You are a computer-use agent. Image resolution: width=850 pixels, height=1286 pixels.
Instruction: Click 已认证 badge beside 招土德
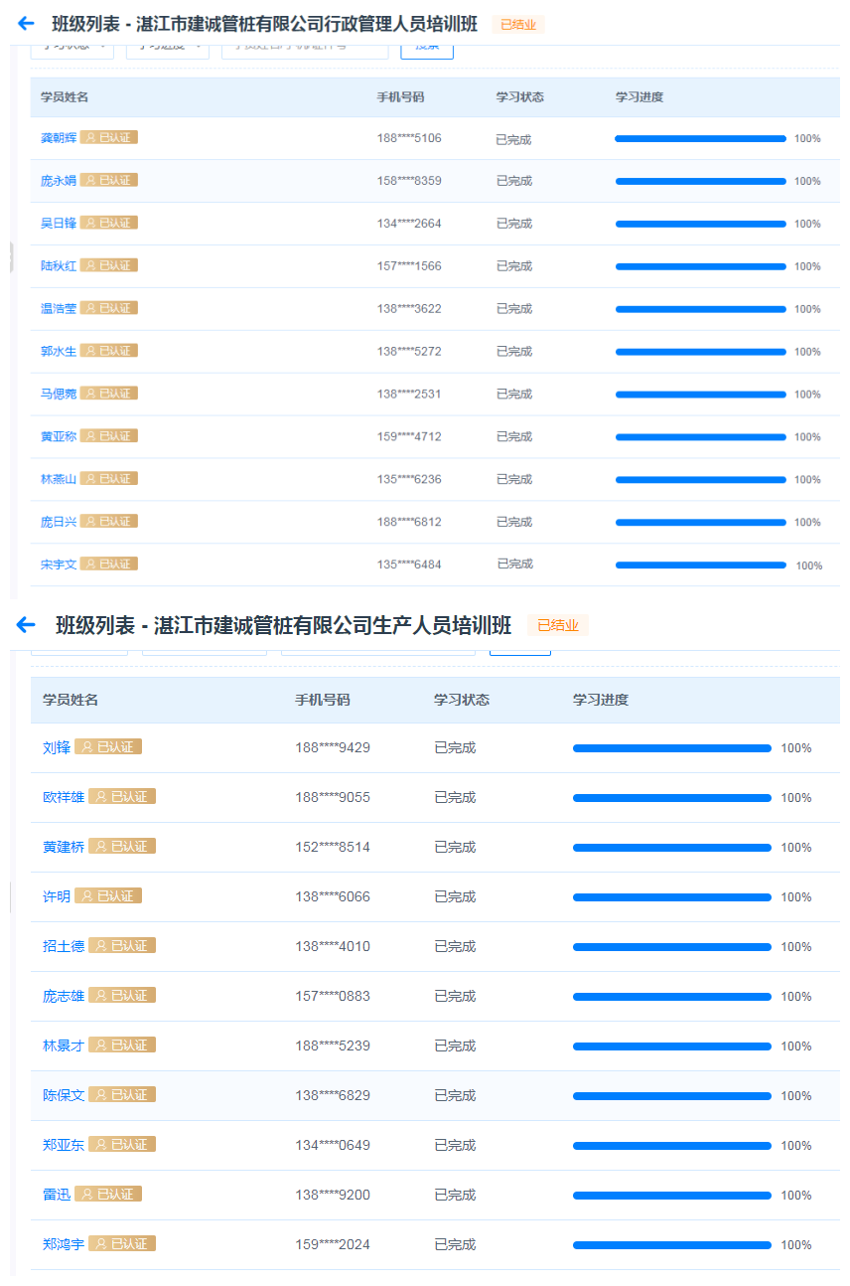click(122, 946)
